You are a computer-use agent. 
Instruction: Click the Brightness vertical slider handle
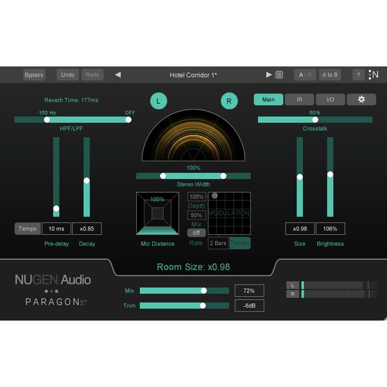(x=330, y=175)
